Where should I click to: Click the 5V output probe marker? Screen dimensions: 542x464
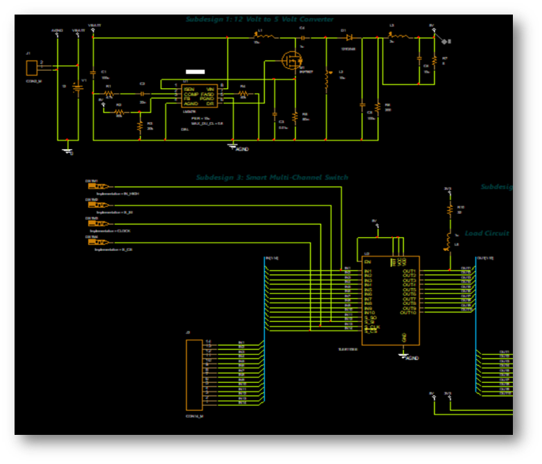(434, 30)
